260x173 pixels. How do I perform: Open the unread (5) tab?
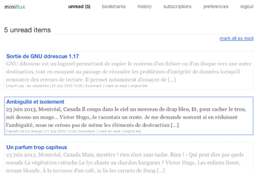pos(79,6)
